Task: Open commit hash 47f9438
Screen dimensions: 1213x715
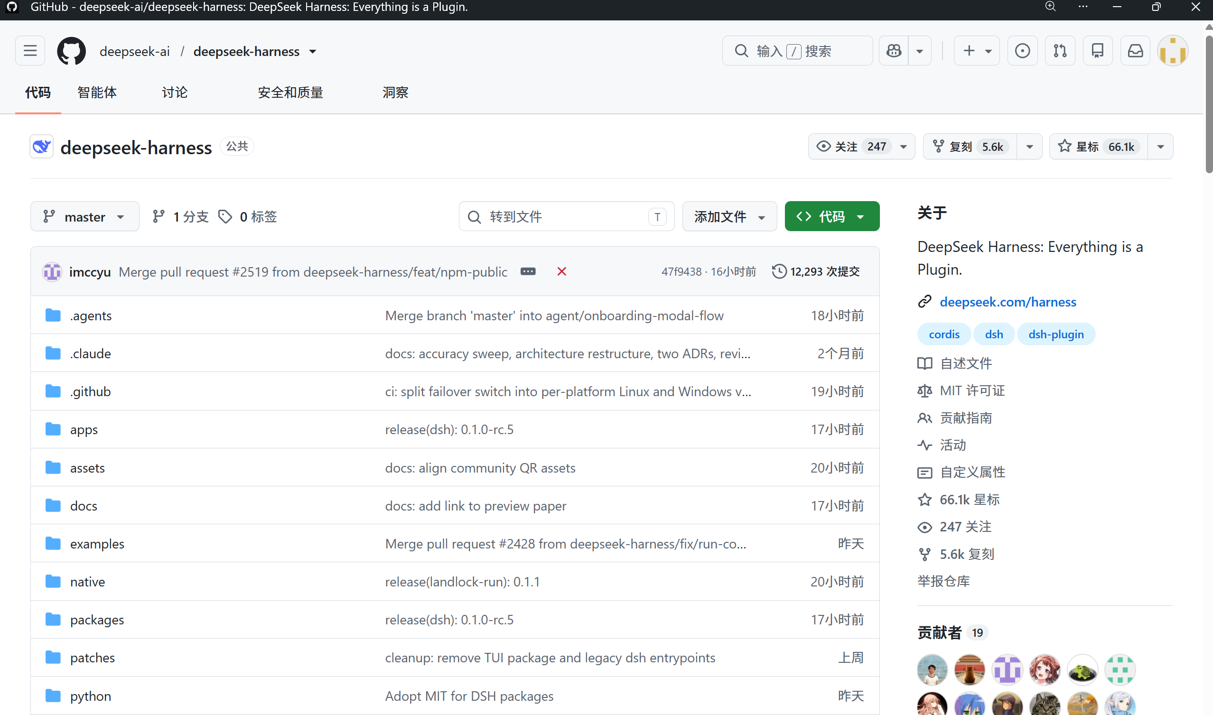Action: pyautogui.click(x=681, y=272)
